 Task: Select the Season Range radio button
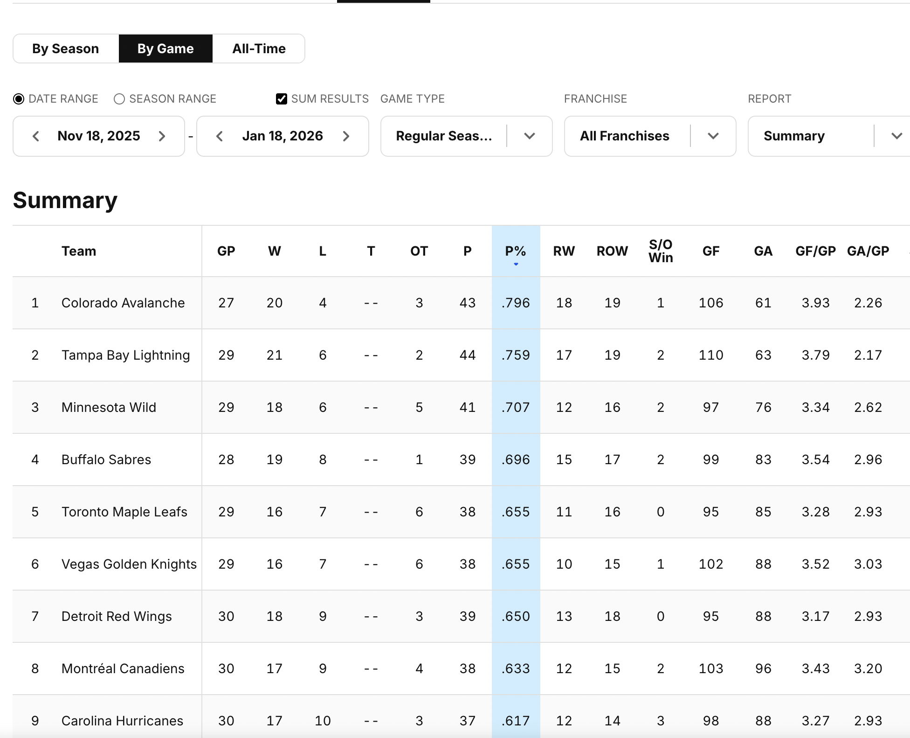119,99
